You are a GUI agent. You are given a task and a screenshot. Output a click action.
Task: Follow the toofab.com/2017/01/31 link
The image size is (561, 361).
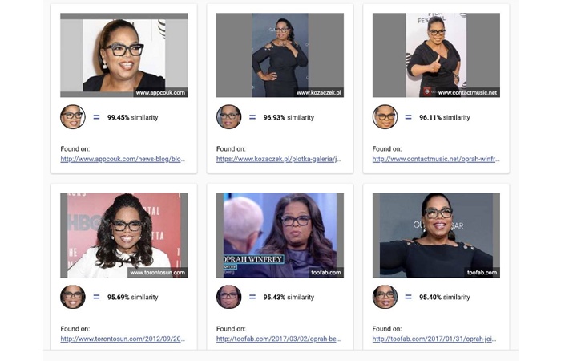pos(434,339)
